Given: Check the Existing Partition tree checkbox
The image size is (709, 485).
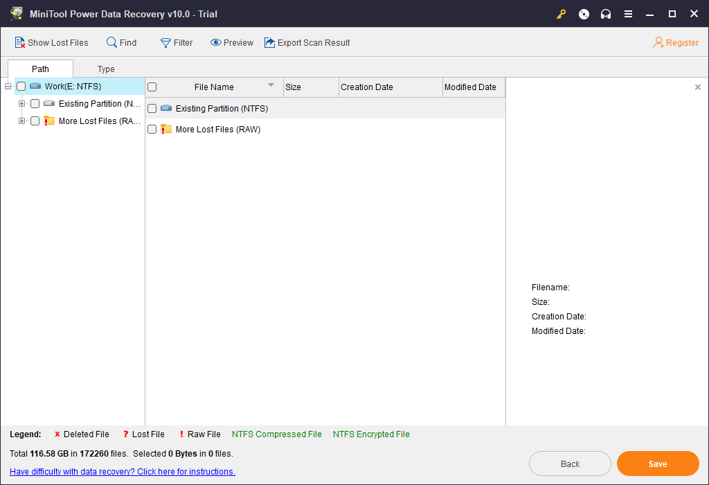Looking at the screenshot, I should click(35, 104).
